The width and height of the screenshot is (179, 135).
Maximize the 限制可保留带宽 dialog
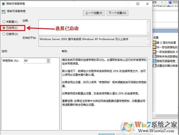(x=138, y=4)
